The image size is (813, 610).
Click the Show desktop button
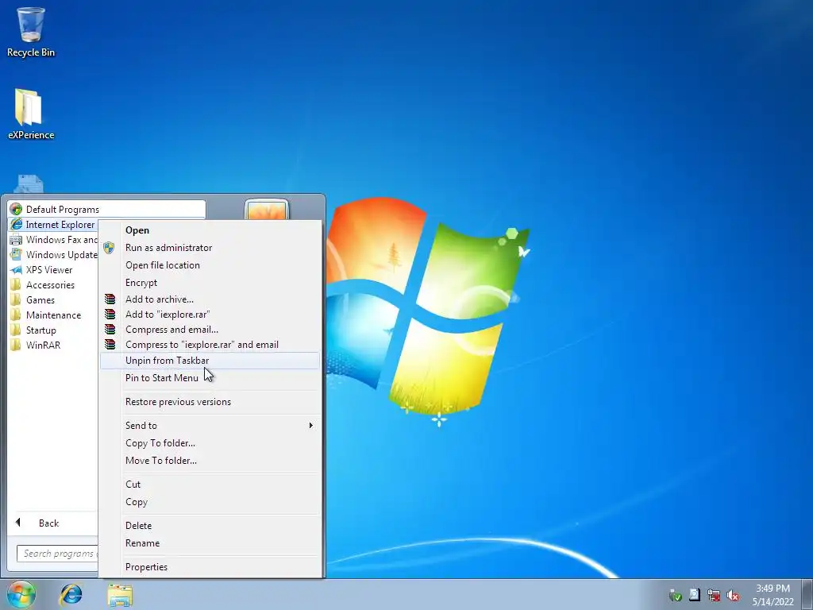[807, 594]
